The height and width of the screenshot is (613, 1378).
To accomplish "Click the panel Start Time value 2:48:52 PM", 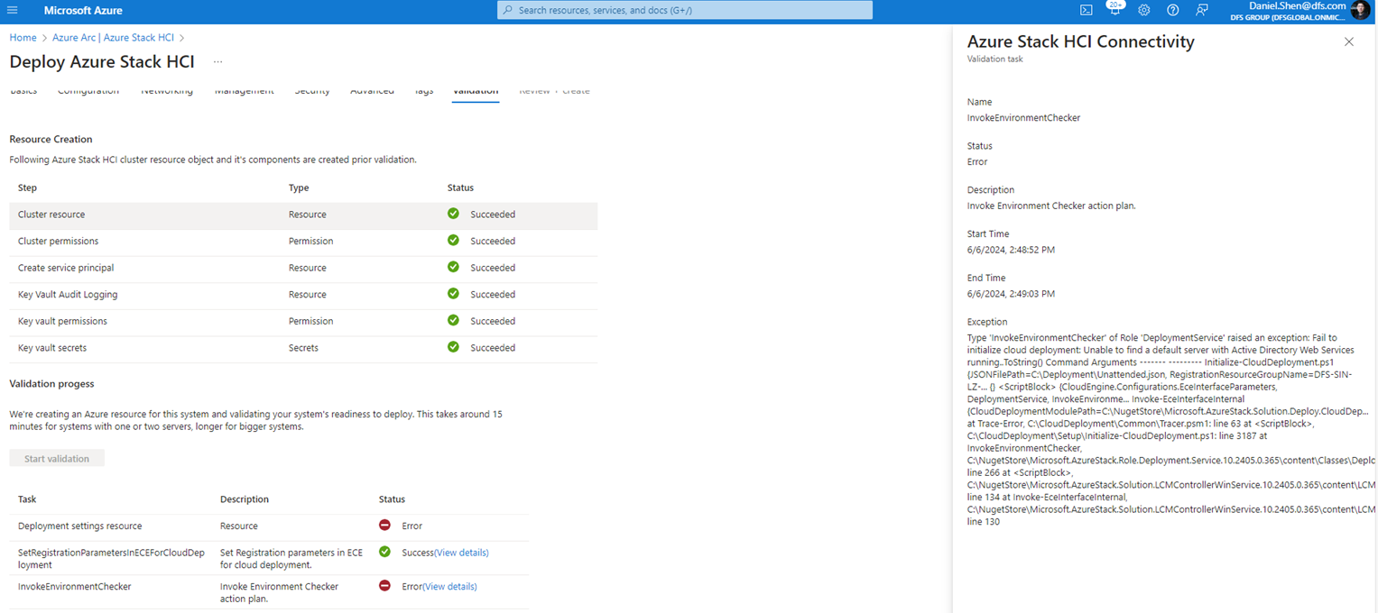I will tap(1011, 250).
